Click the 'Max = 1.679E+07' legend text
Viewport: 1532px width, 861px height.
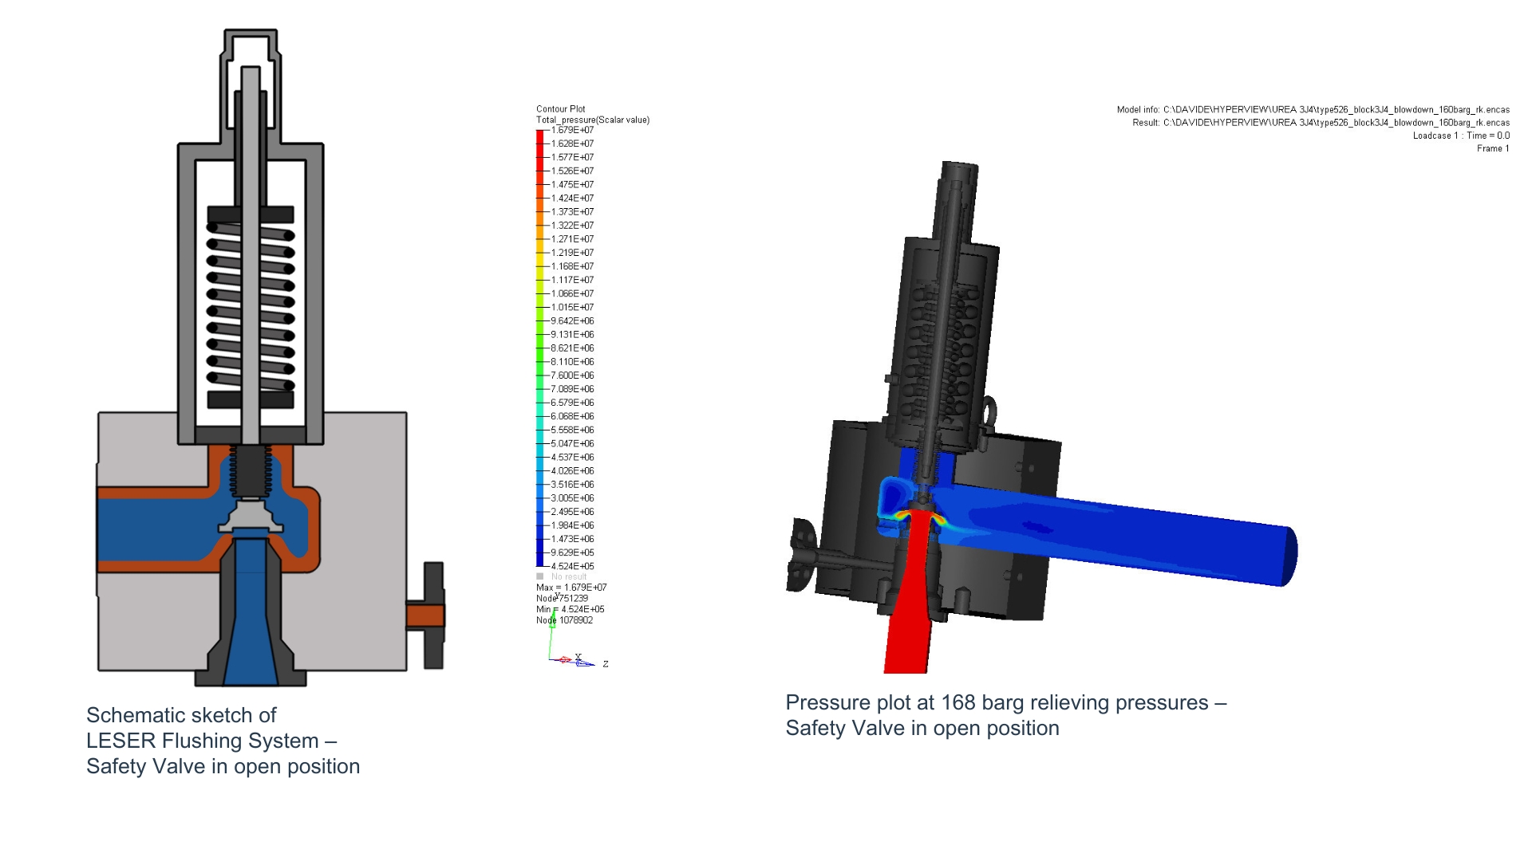click(571, 588)
